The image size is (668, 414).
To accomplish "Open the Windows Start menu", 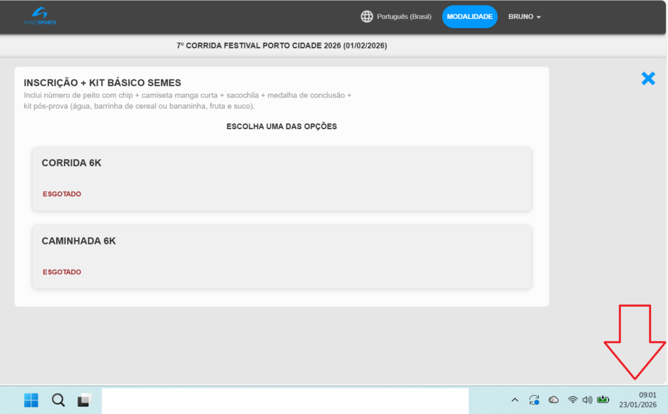I will pyautogui.click(x=31, y=400).
